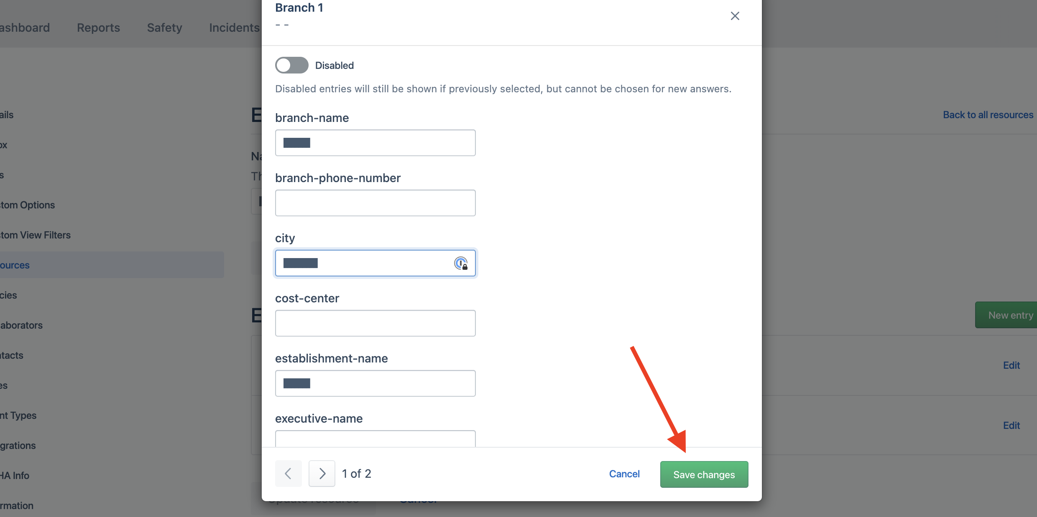Go to next entry arrow
This screenshot has width=1037, height=517.
(322, 474)
